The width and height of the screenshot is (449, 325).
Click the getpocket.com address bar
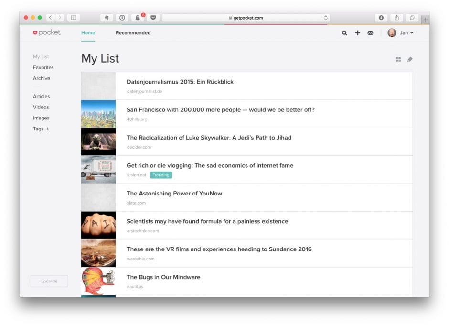246,18
